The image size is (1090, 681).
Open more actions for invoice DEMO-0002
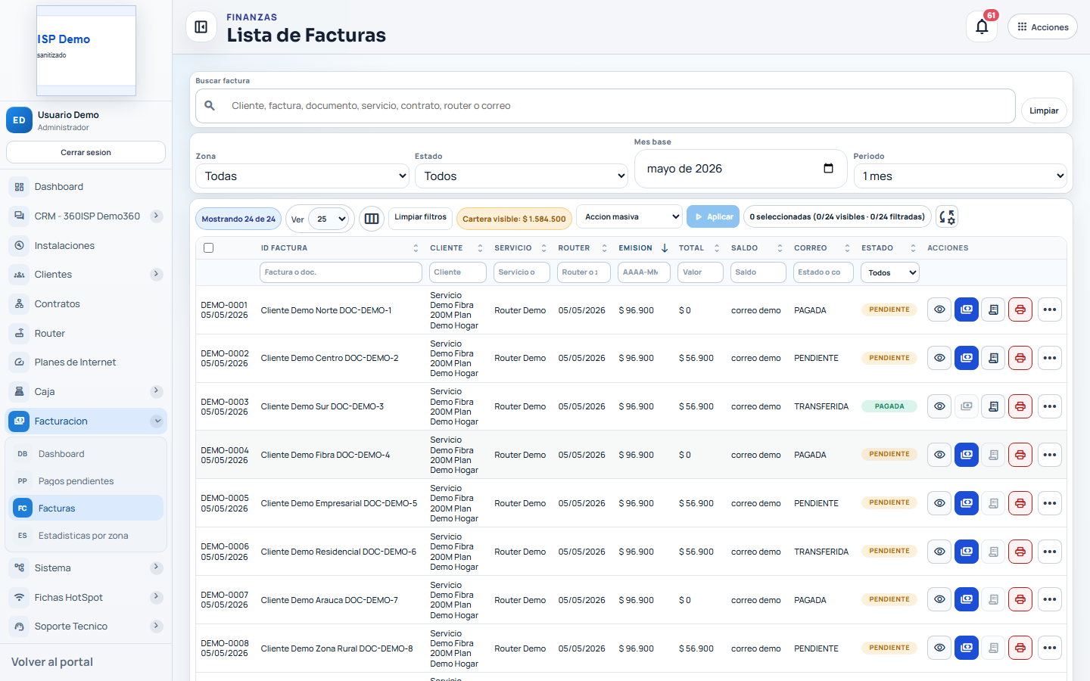[x=1049, y=358]
